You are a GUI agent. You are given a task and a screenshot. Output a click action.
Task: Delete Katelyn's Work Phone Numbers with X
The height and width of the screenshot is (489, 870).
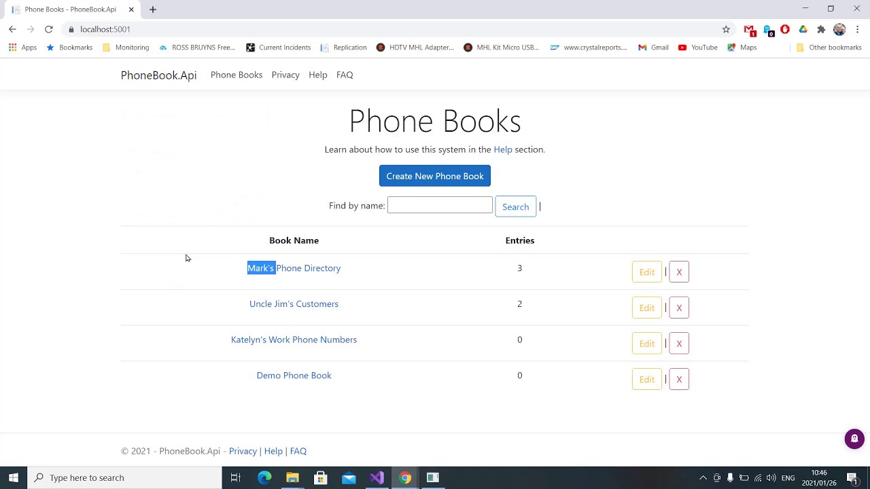click(679, 344)
